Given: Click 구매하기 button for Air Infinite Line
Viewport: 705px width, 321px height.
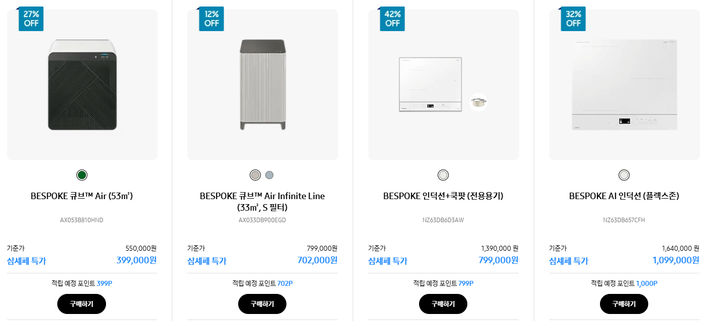Looking at the screenshot, I should point(262,303).
